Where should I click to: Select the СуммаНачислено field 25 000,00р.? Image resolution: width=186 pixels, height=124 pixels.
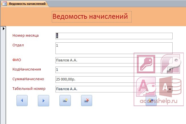[114, 79]
